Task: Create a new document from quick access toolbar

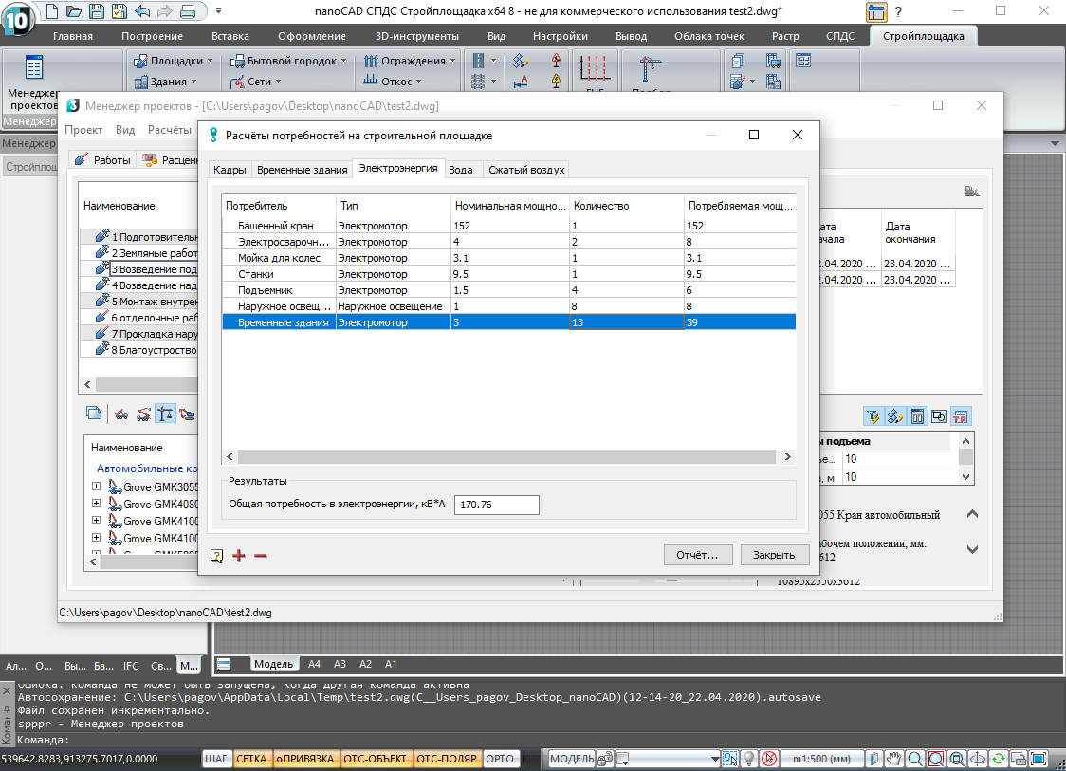Action: (52, 10)
